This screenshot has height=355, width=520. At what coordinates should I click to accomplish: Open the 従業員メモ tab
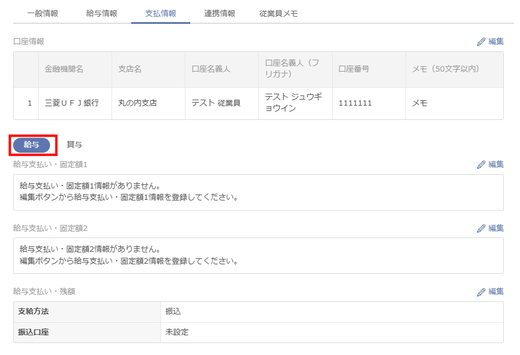[278, 13]
